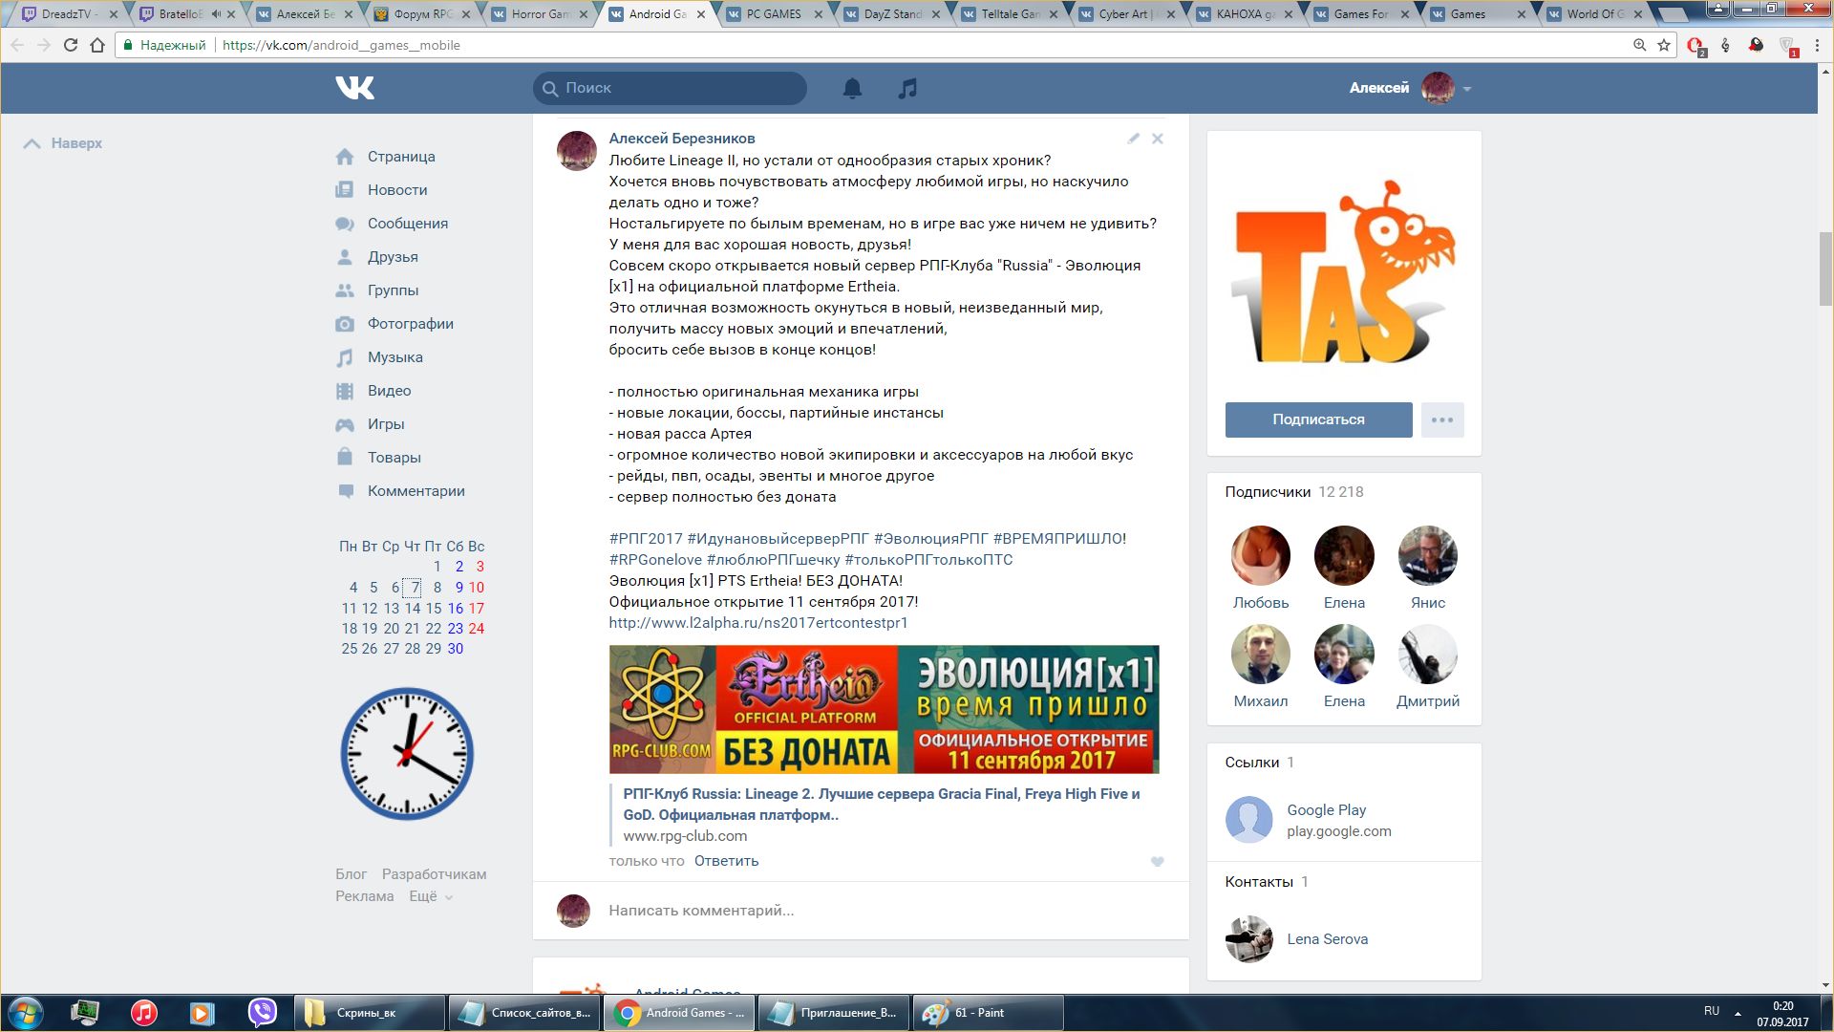The image size is (1834, 1032).
Task: Click the Комментарии speech icon
Action: click(x=345, y=491)
